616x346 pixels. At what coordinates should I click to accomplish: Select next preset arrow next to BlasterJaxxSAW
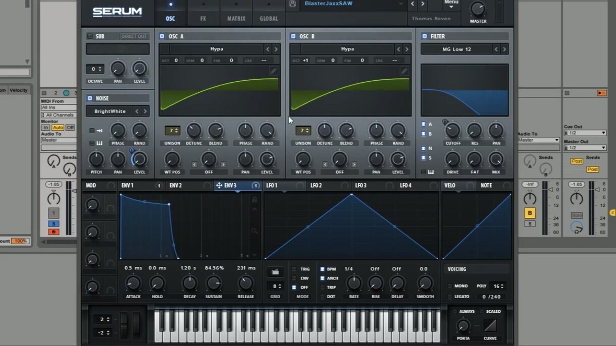(x=423, y=4)
